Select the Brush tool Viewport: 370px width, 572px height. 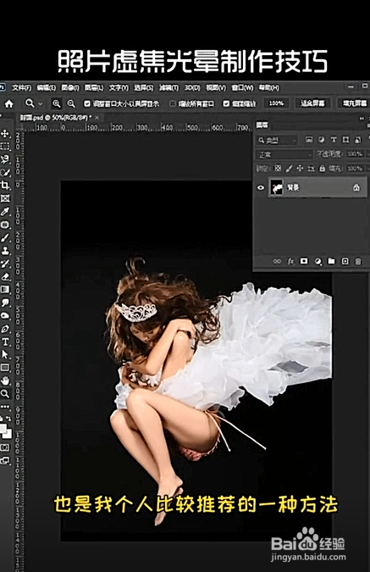coord(5,238)
